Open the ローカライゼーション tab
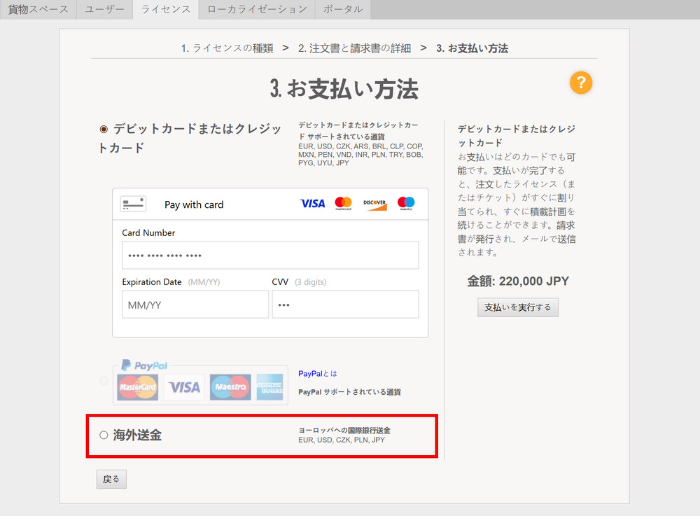 tap(257, 9)
